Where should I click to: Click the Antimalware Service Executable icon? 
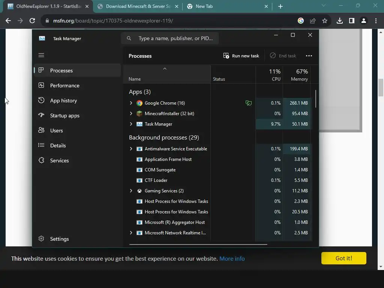coord(139,149)
